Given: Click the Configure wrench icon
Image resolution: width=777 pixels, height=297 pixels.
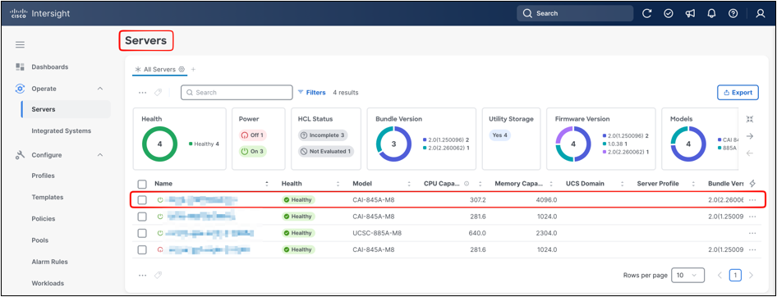Looking at the screenshot, I should pos(20,155).
